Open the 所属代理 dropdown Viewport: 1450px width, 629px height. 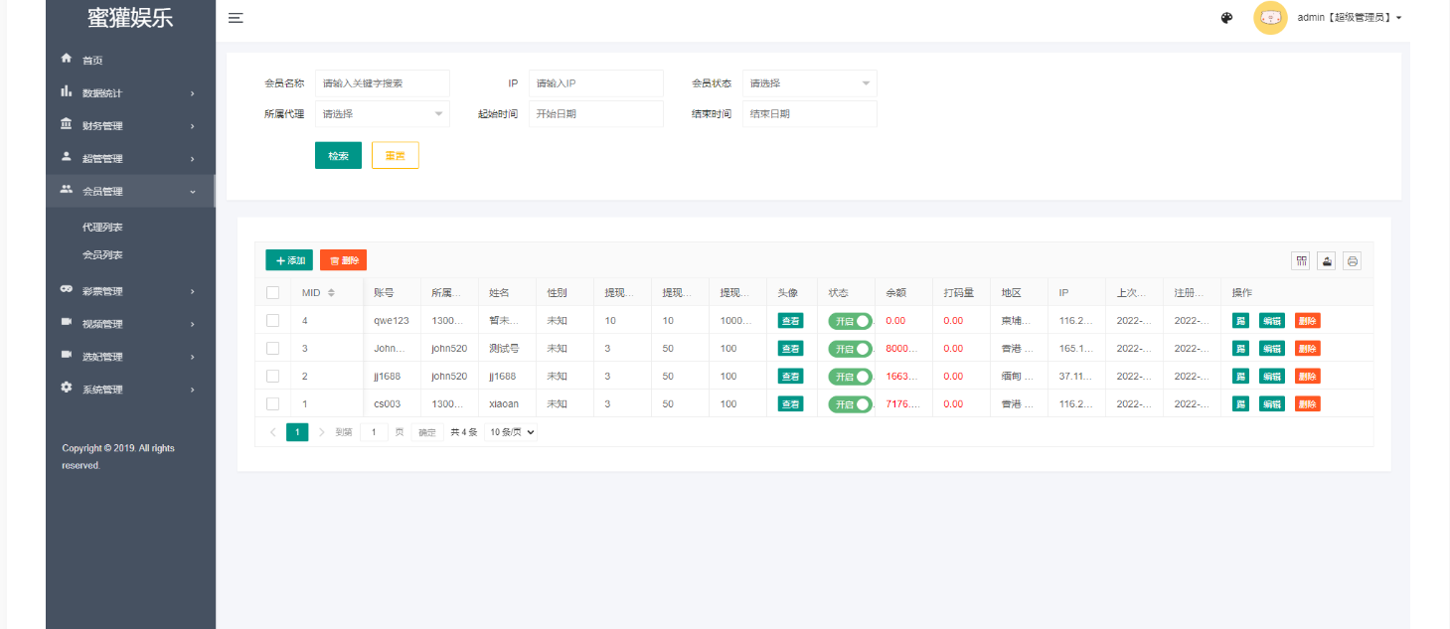(x=382, y=114)
